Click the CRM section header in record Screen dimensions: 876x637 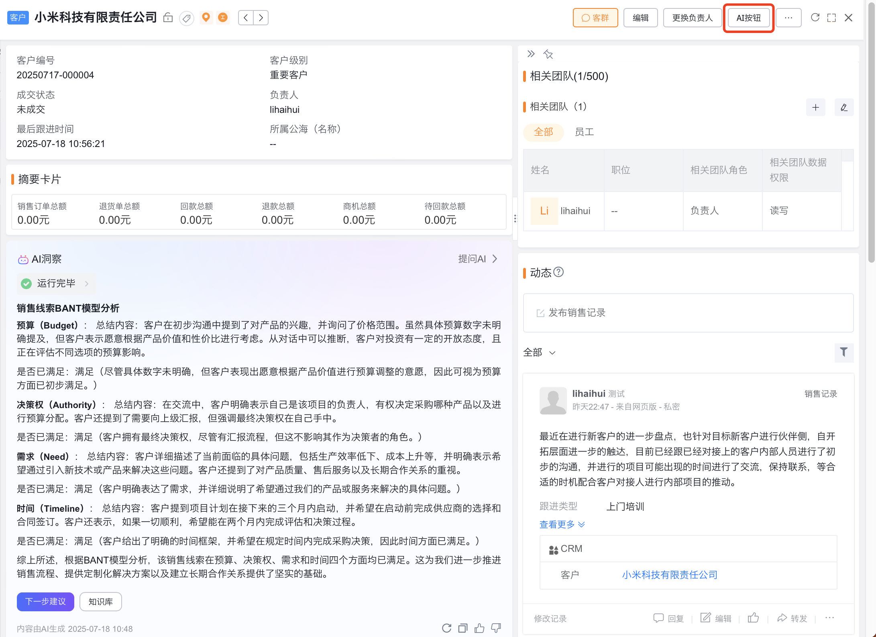[688, 549]
